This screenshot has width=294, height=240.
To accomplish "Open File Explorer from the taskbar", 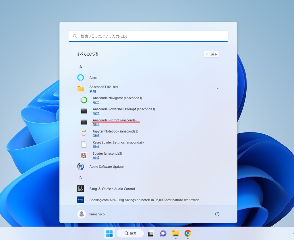I will click(x=175, y=233).
